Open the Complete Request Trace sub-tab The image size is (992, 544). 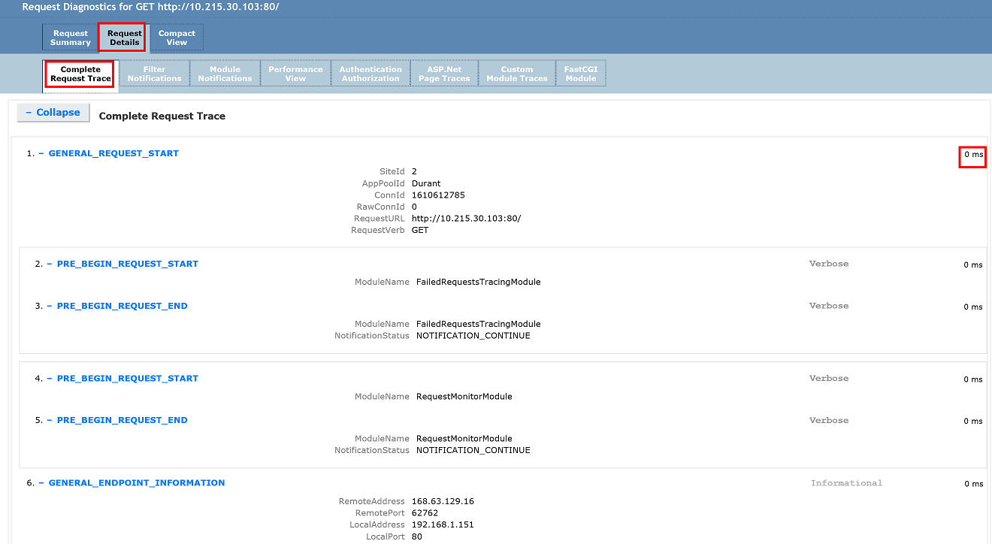[80, 74]
